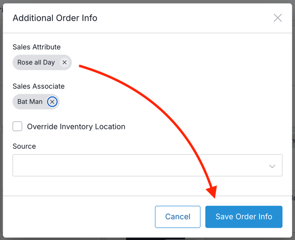Close the Additional Order Info dialog
Viewport: 295px width, 240px height.
277,18
